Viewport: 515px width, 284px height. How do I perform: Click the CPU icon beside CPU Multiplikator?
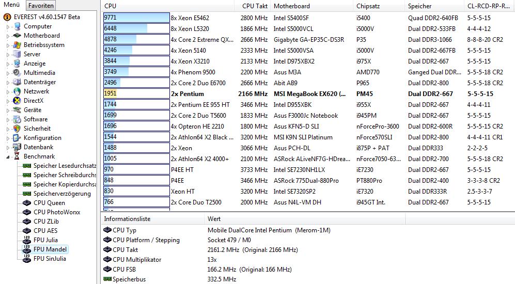click(107, 259)
